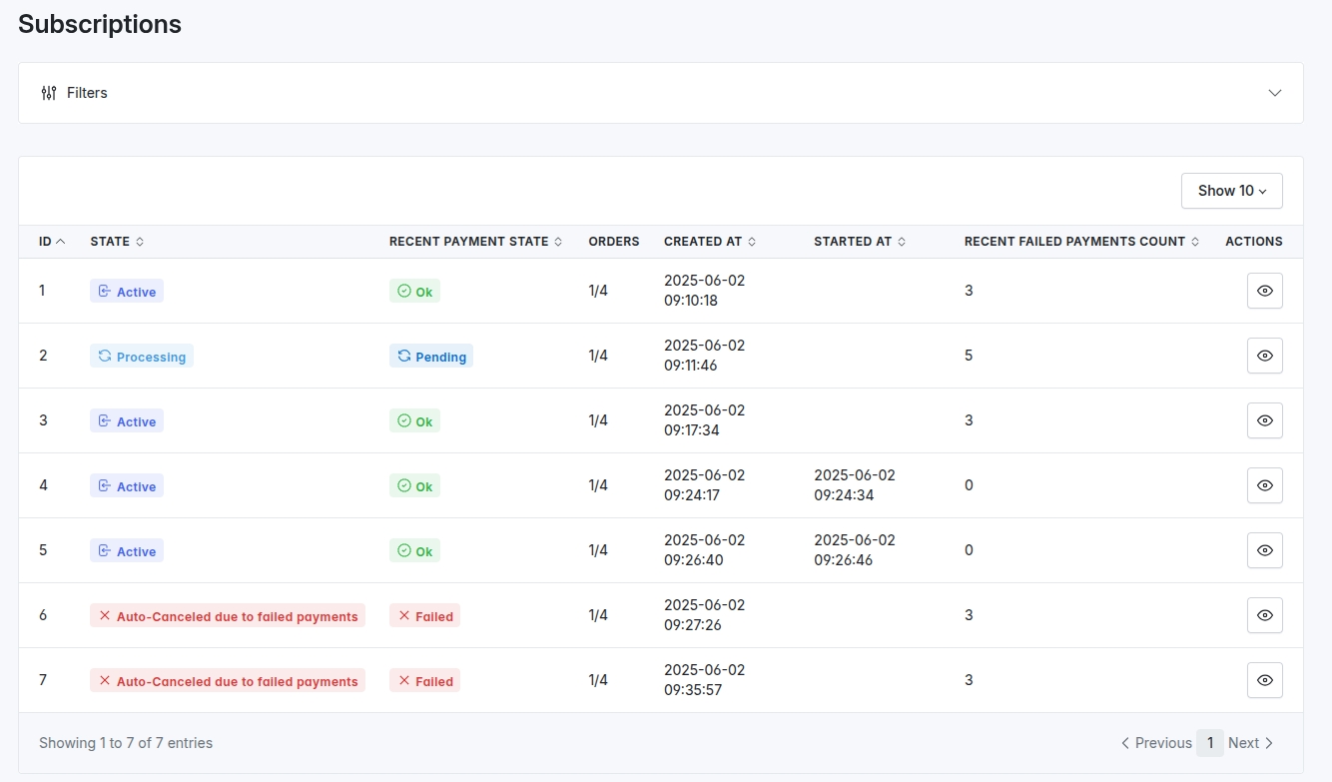This screenshot has height=782, width=1332.
Task: Go to Next page
Action: pyautogui.click(x=1250, y=743)
